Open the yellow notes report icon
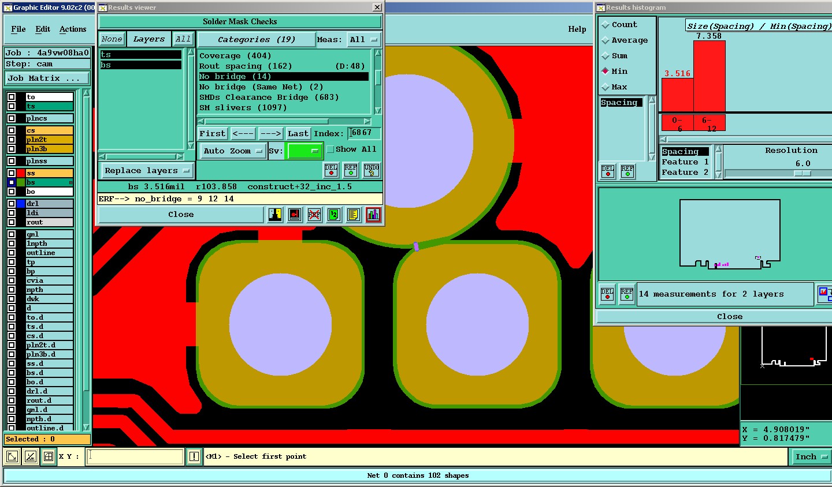The width and height of the screenshot is (832, 487). click(x=354, y=215)
